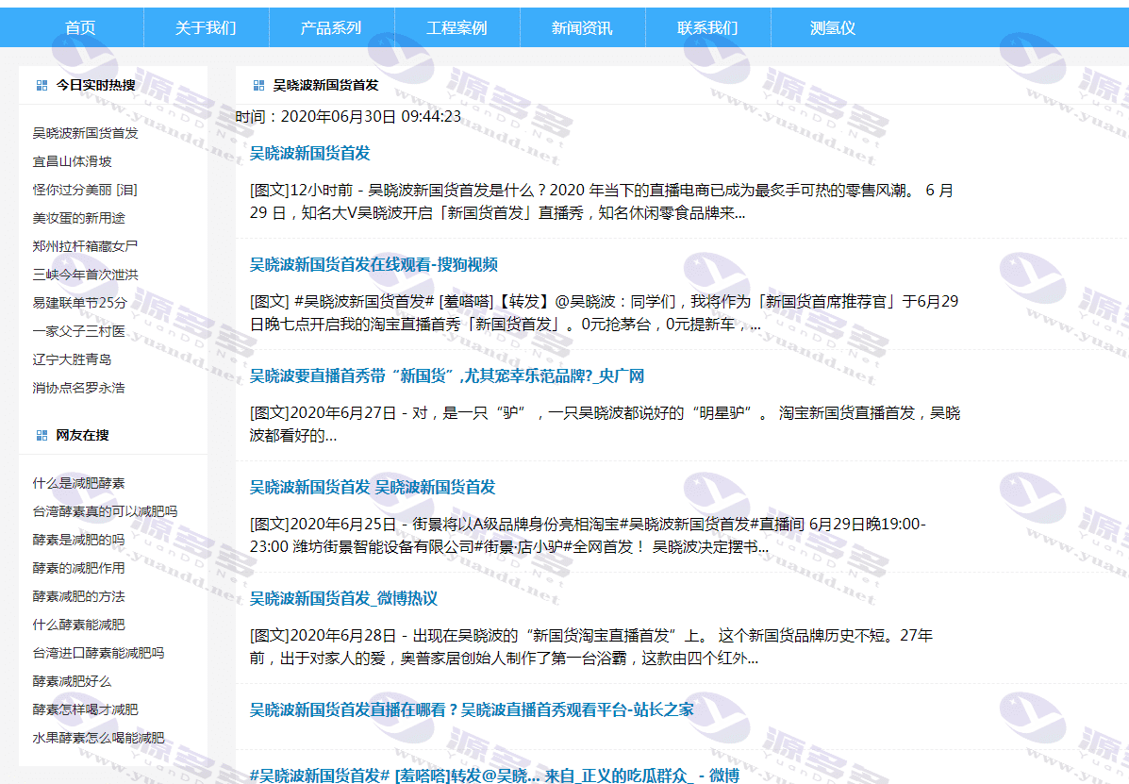Open result 吴晓波新国货首发在线观看-搜狗视频
Screen dimensions: 1129x784
tap(374, 265)
